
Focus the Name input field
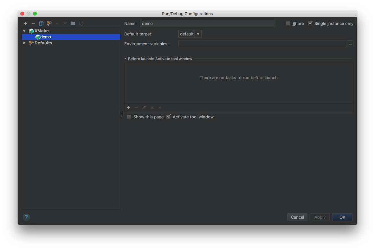tap(207, 23)
